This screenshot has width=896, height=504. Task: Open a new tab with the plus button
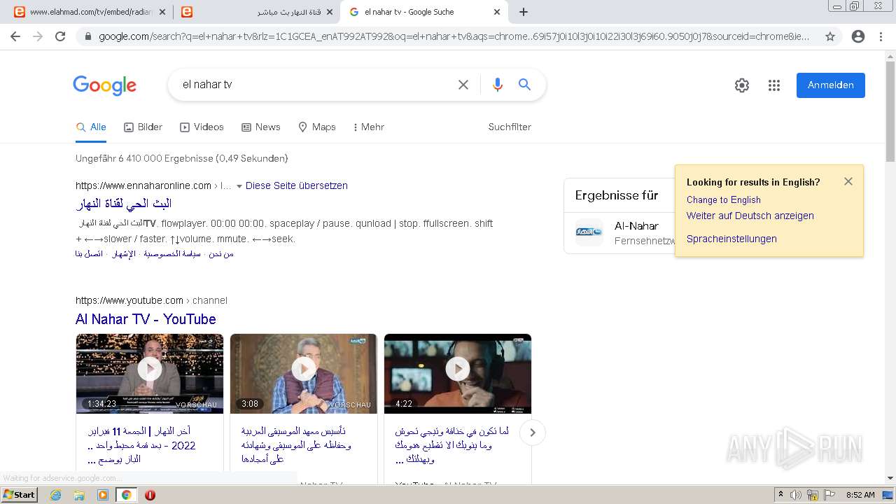pos(524,12)
